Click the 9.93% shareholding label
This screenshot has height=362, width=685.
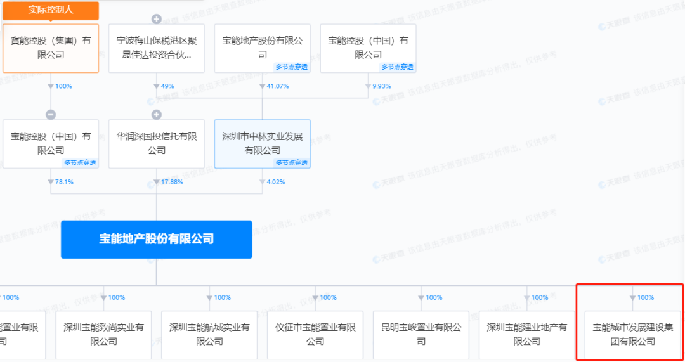(382, 86)
